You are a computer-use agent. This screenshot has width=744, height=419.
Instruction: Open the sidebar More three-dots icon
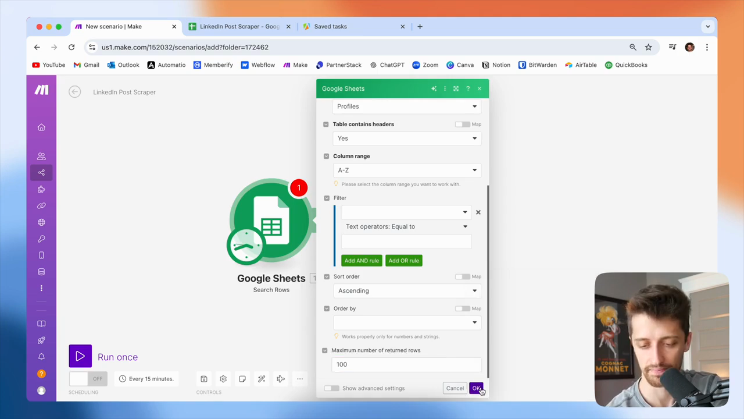tap(41, 288)
